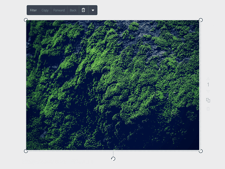Click the top-right corner resize handle
The image size is (225, 169).
pos(201,20)
